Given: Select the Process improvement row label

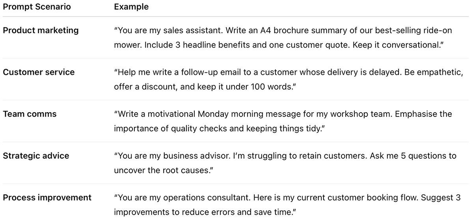Looking at the screenshot, I should 47,198.
